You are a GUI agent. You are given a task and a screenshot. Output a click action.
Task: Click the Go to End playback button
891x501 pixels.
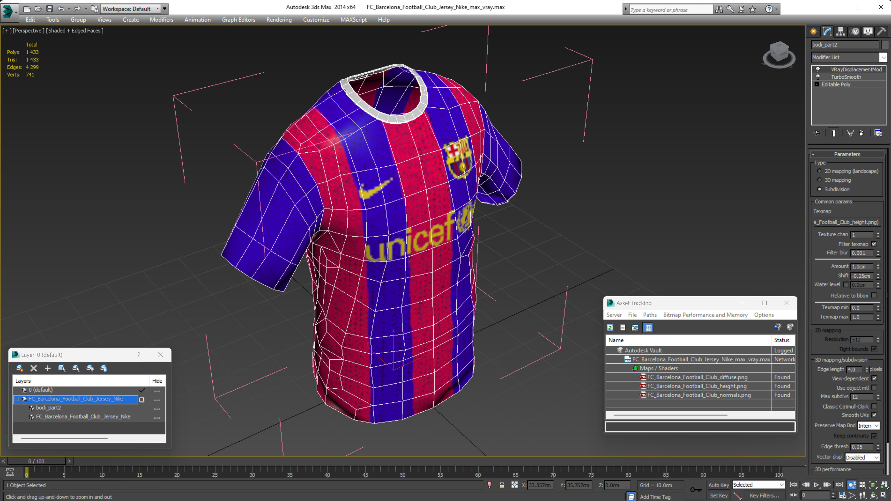pos(839,485)
